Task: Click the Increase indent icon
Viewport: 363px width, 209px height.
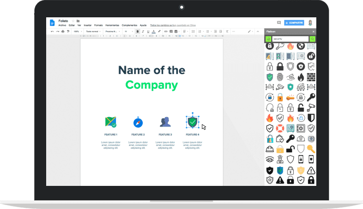Action: point(221,32)
